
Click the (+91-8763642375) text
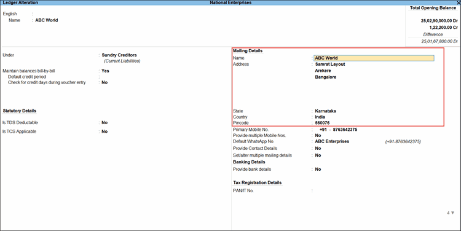click(403, 142)
